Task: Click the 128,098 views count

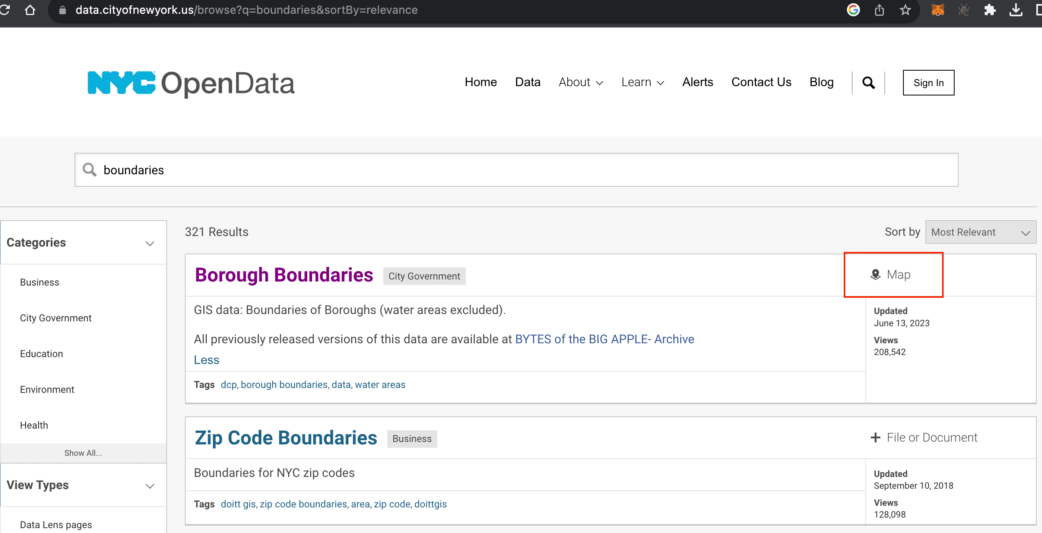Action: pos(890,515)
